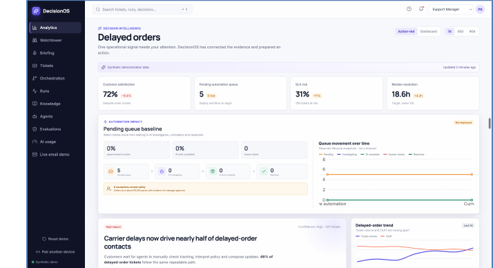Image resolution: width=493 pixels, height=268 pixels.
Task: Open the help question mark icon
Action: click(x=409, y=9)
